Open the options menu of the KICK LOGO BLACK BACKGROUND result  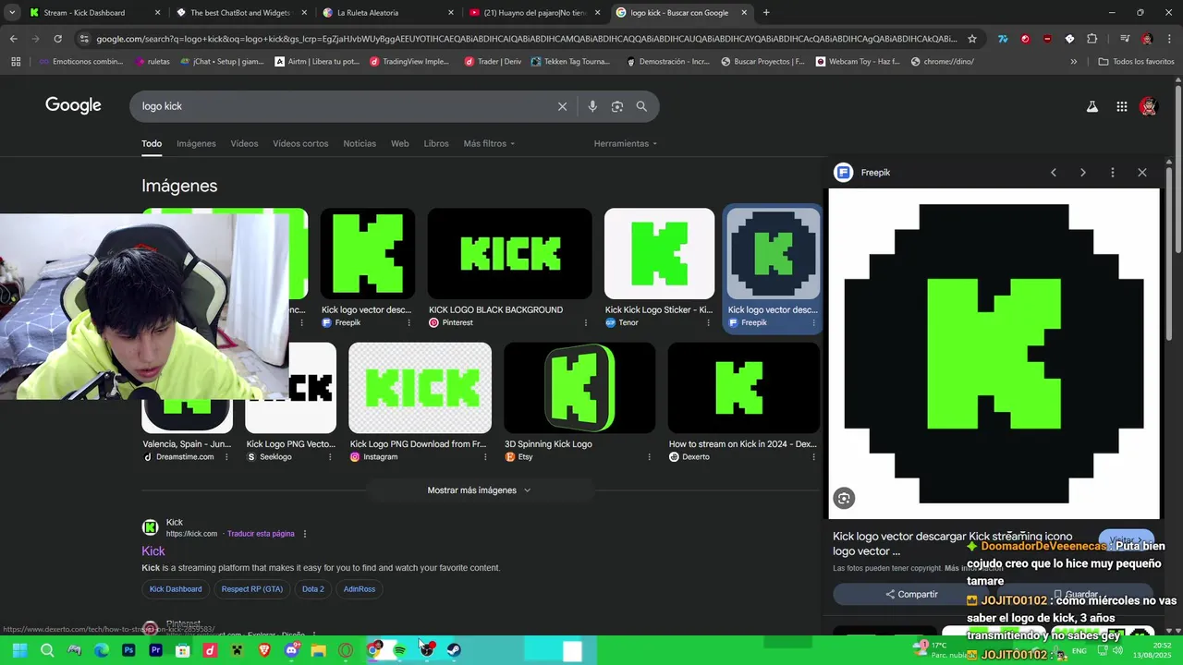point(585,323)
